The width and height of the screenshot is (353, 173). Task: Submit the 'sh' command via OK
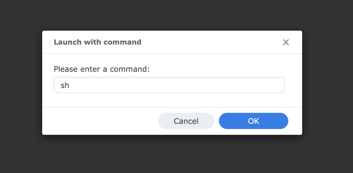tap(253, 121)
